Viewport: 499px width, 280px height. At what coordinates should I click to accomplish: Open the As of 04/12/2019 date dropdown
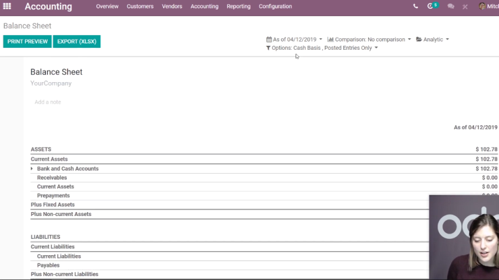click(x=295, y=40)
